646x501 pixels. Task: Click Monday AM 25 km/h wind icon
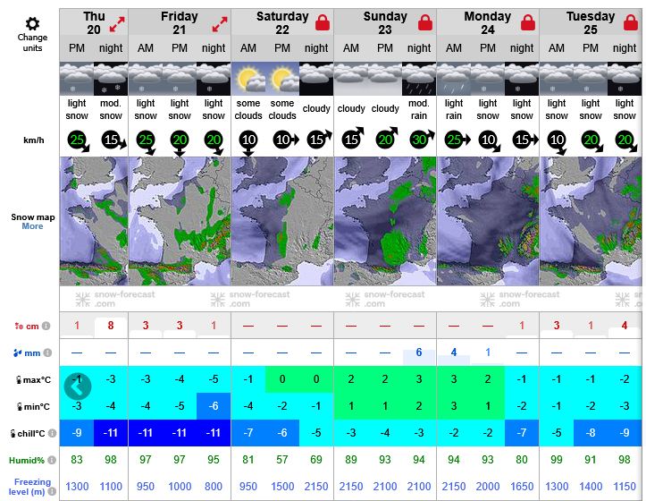point(457,140)
